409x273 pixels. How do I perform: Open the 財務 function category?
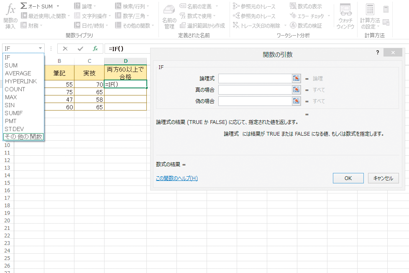coord(31,26)
